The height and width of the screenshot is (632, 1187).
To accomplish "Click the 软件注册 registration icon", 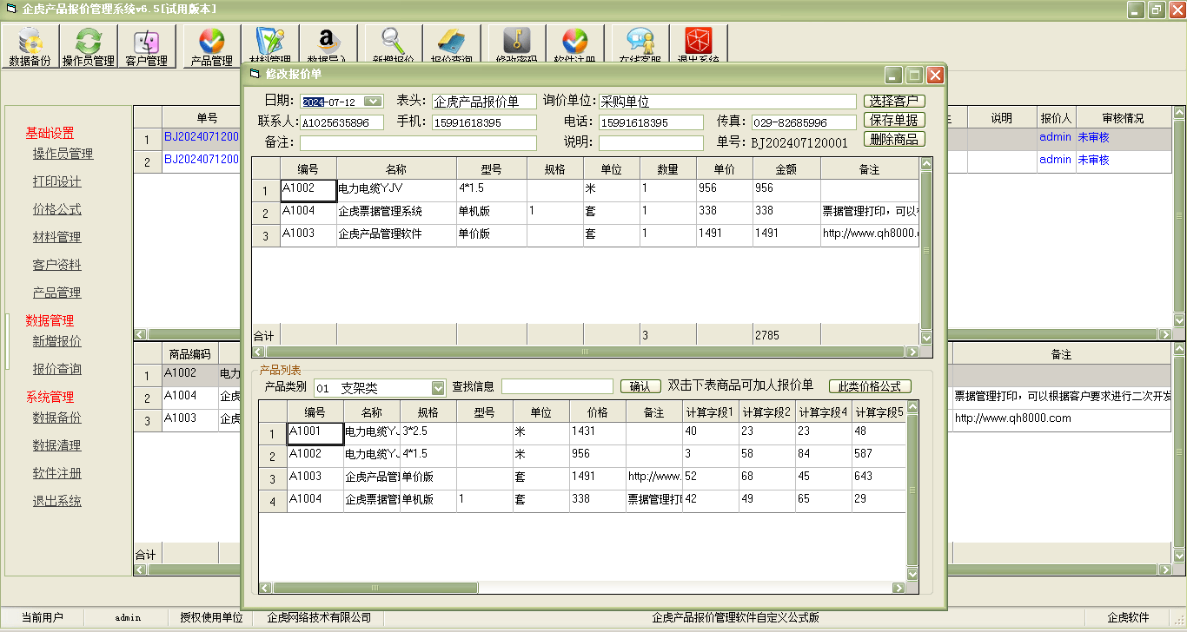I will pyautogui.click(x=574, y=43).
